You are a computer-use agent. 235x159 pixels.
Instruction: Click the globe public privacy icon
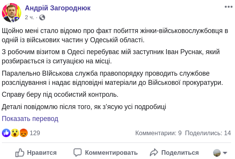coord(42,17)
